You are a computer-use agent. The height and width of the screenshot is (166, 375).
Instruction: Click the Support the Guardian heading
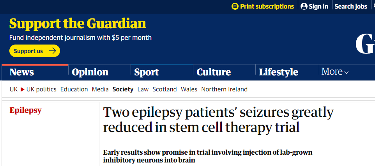(78, 23)
